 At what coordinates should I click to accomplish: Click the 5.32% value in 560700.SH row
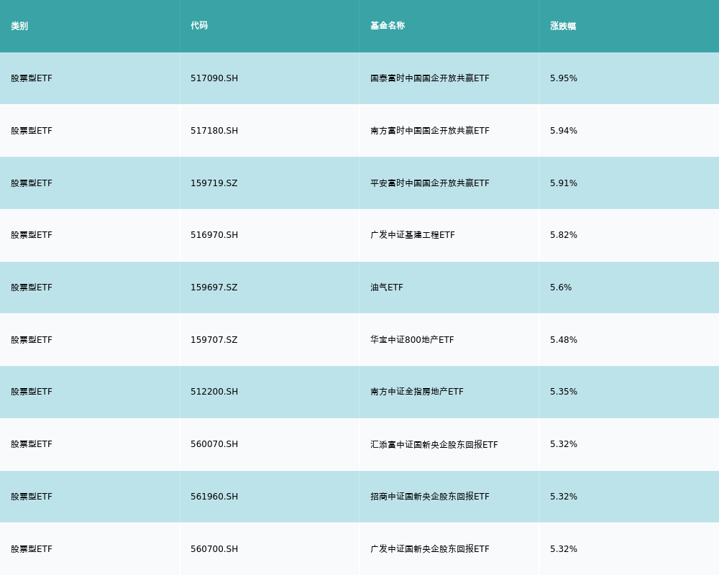click(x=564, y=549)
